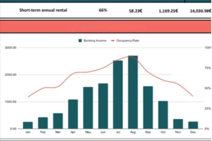Click the Booking Income legend color swatch
The image size is (212, 141).
click(x=80, y=41)
